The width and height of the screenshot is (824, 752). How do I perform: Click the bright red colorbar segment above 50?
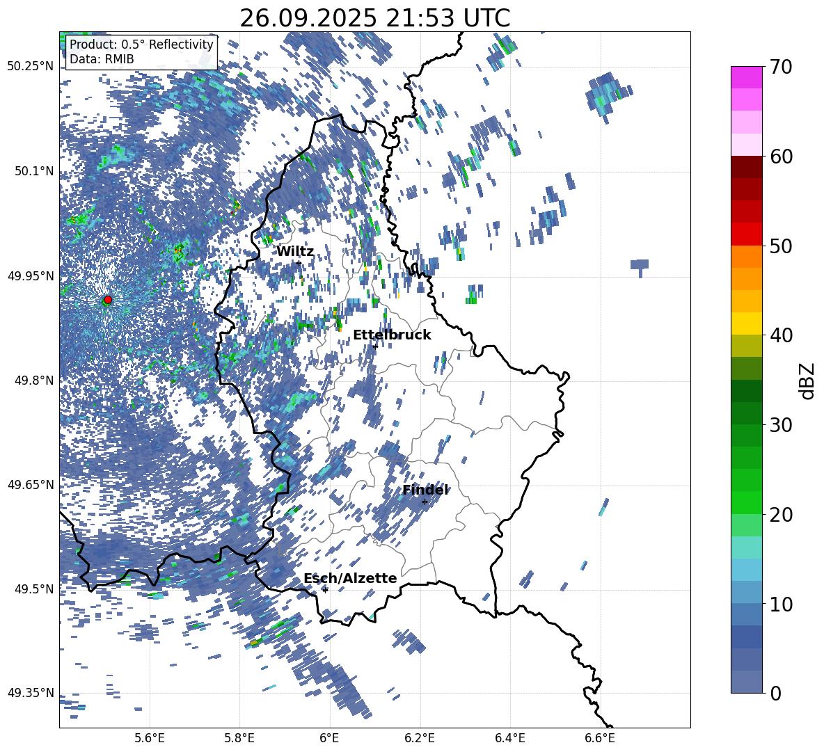[x=746, y=234]
